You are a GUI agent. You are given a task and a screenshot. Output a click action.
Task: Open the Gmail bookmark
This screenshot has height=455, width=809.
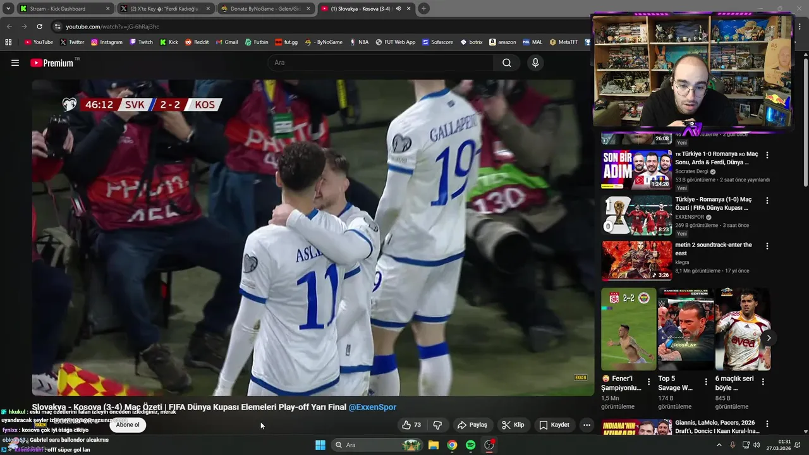pyautogui.click(x=227, y=42)
